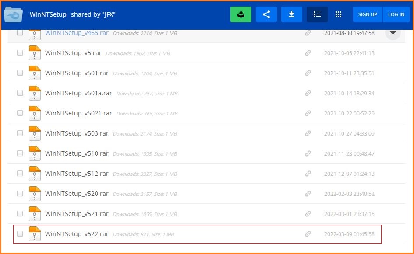The width and height of the screenshot is (414, 254).
Task: Copy link icon for WinNTSetup_v521.rar
Action: pyautogui.click(x=308, y=214)
